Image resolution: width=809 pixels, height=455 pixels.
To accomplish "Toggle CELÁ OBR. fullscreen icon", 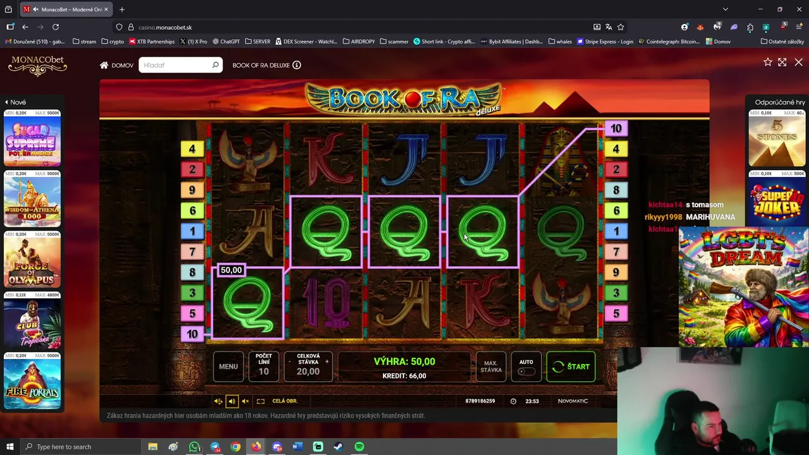I will coord(260,401).
